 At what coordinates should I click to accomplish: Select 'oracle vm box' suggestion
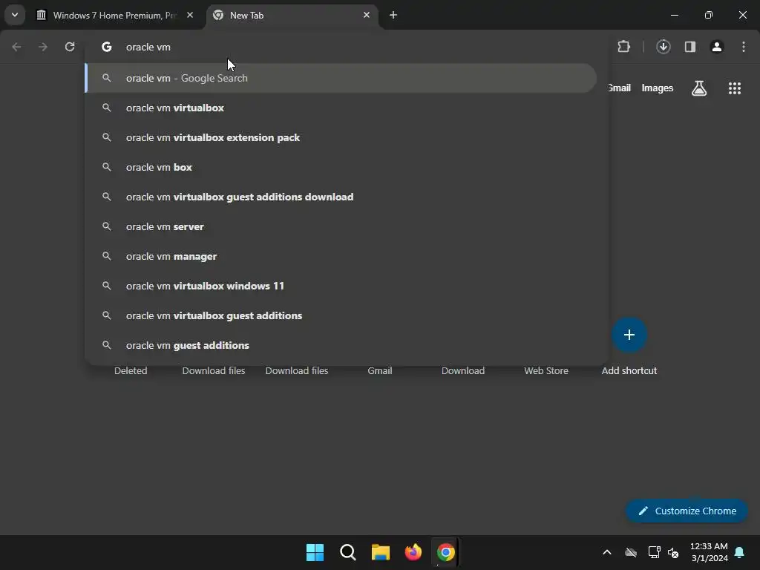click(x=341, y=167)
